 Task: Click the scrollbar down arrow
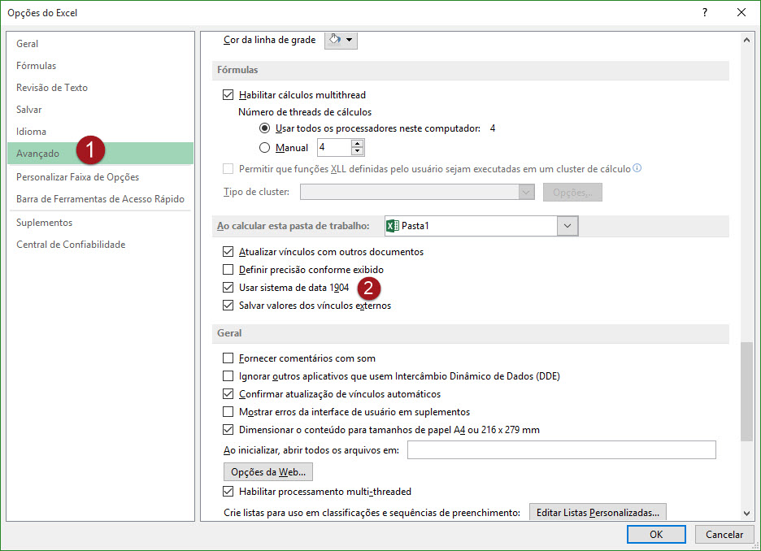point(746,513)
